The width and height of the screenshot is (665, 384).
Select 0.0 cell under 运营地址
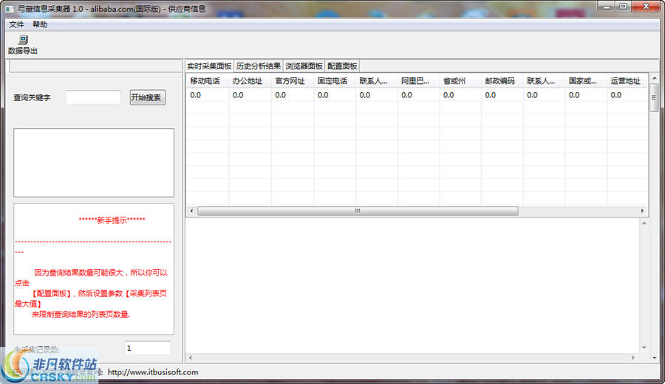click(627, 95)
